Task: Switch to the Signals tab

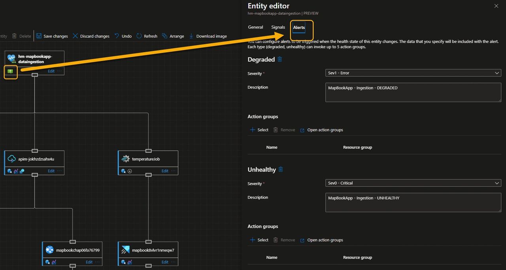Action: point(278,27)
